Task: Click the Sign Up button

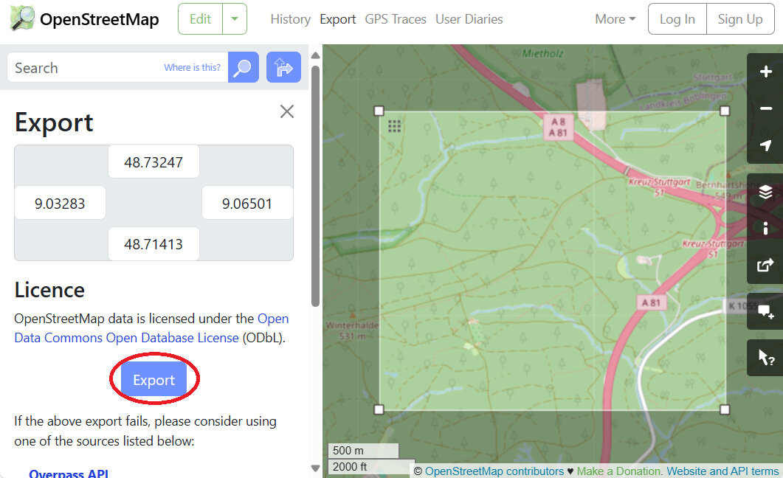Action: [x=739, y=19]
